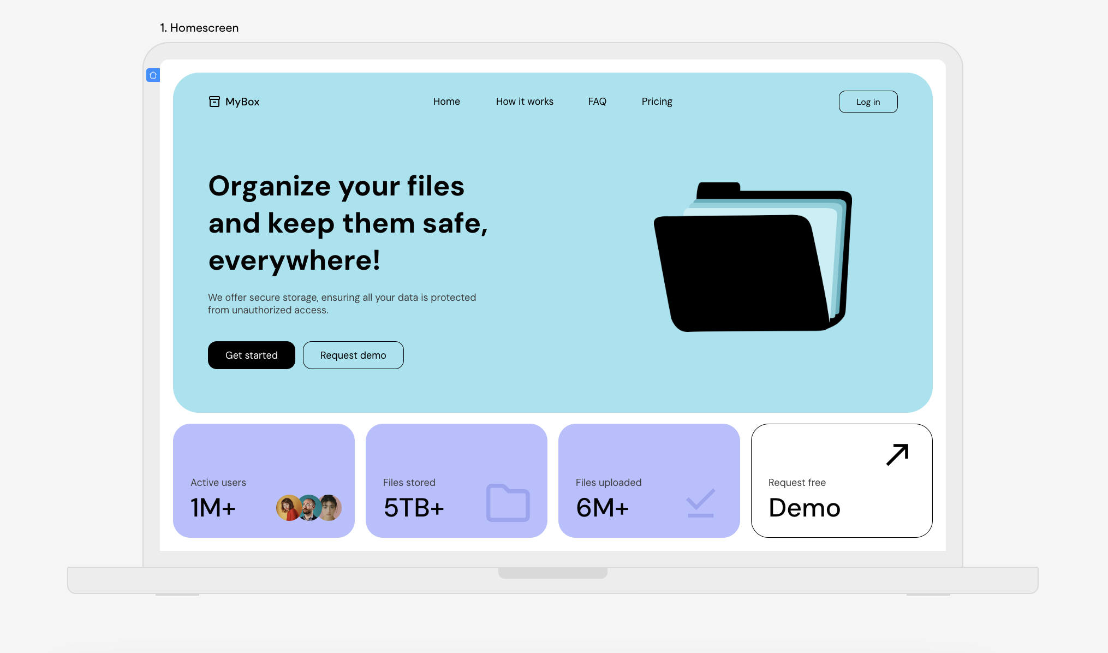Go to the How it works nav link
1108x653 pixels.
pyautogui.click(x=525, y=102)
